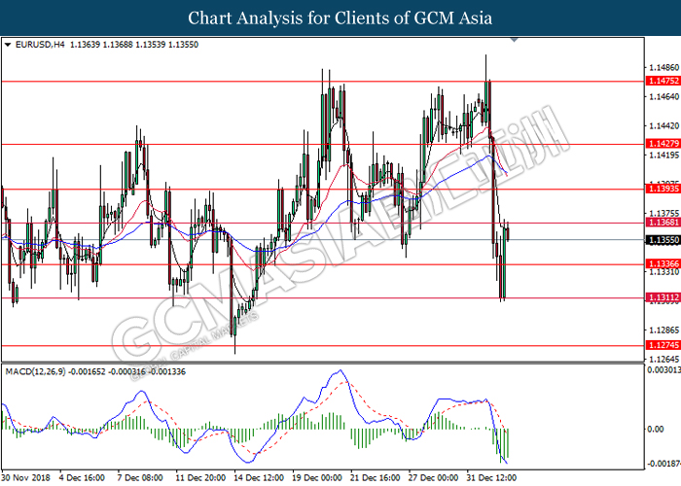Click the 19 Dec 00:00 time label
The width and height of the screenshot is (681, 486).
point(317,478)
